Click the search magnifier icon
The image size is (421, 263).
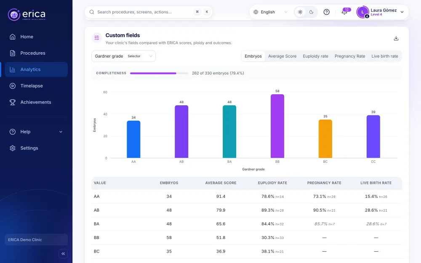92,12
